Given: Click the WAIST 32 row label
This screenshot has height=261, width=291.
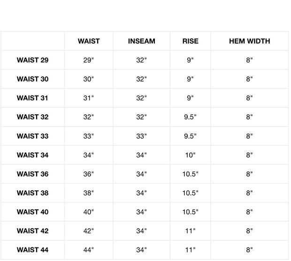Looking at the screenshot, I should [32, 117].
